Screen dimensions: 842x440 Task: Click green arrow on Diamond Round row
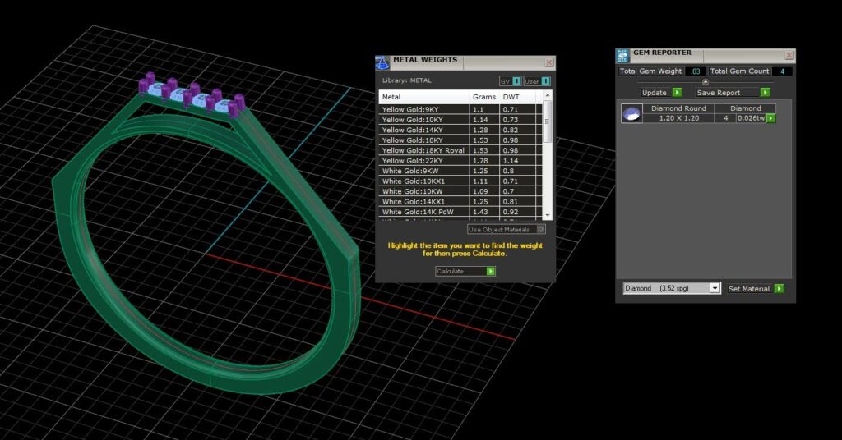pos(771,118)
